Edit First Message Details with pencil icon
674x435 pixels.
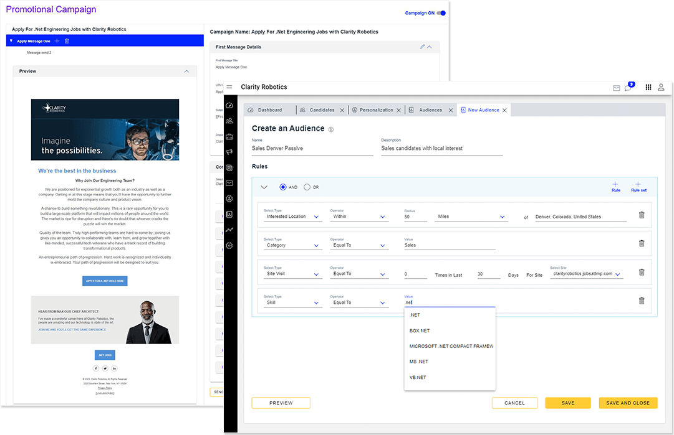[422, 47]
